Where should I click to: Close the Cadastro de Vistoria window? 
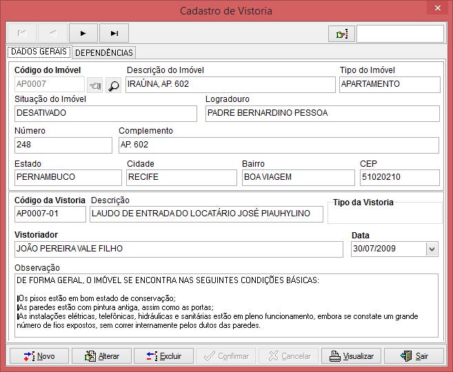pyautogui.click(x=436, y=10)
